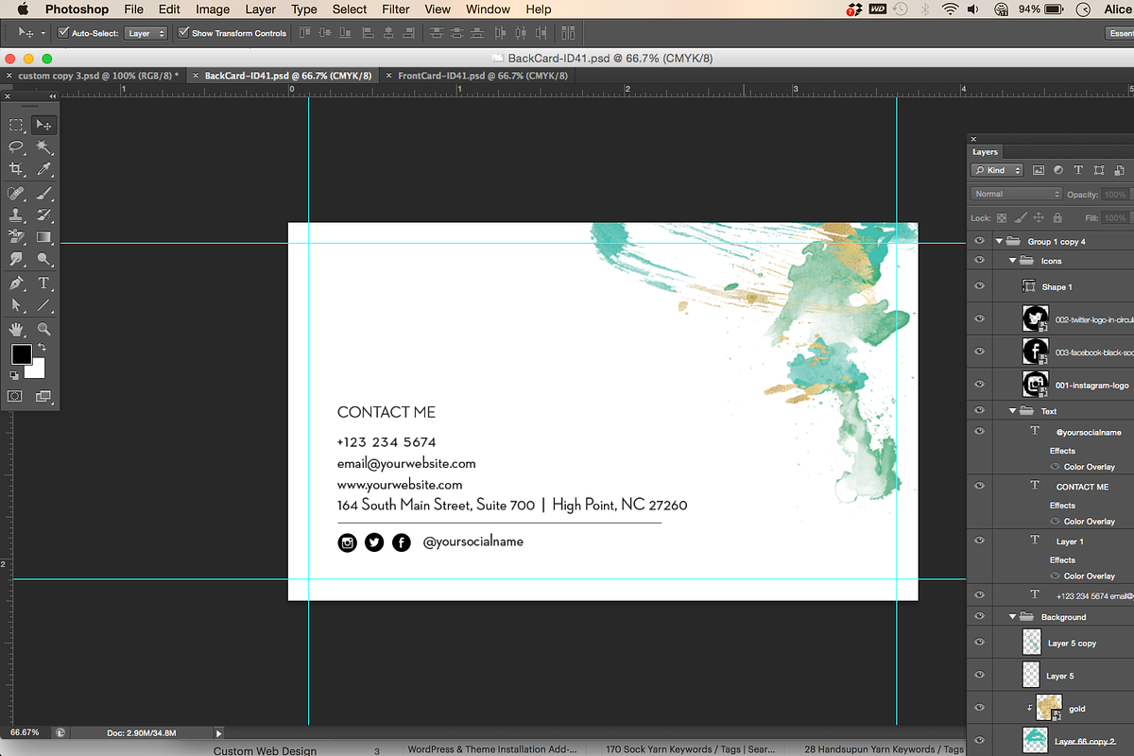This screenshot has width=1134, height=756.
Task: Filter layers by shape layer icon
Action: 1098,170
